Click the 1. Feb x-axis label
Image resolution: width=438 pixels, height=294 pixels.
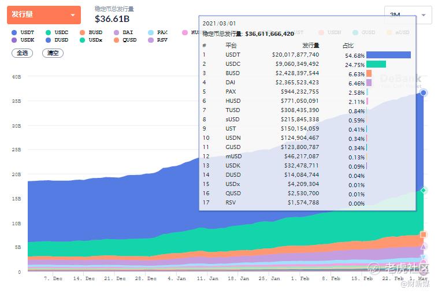click(x=300, y=278)
